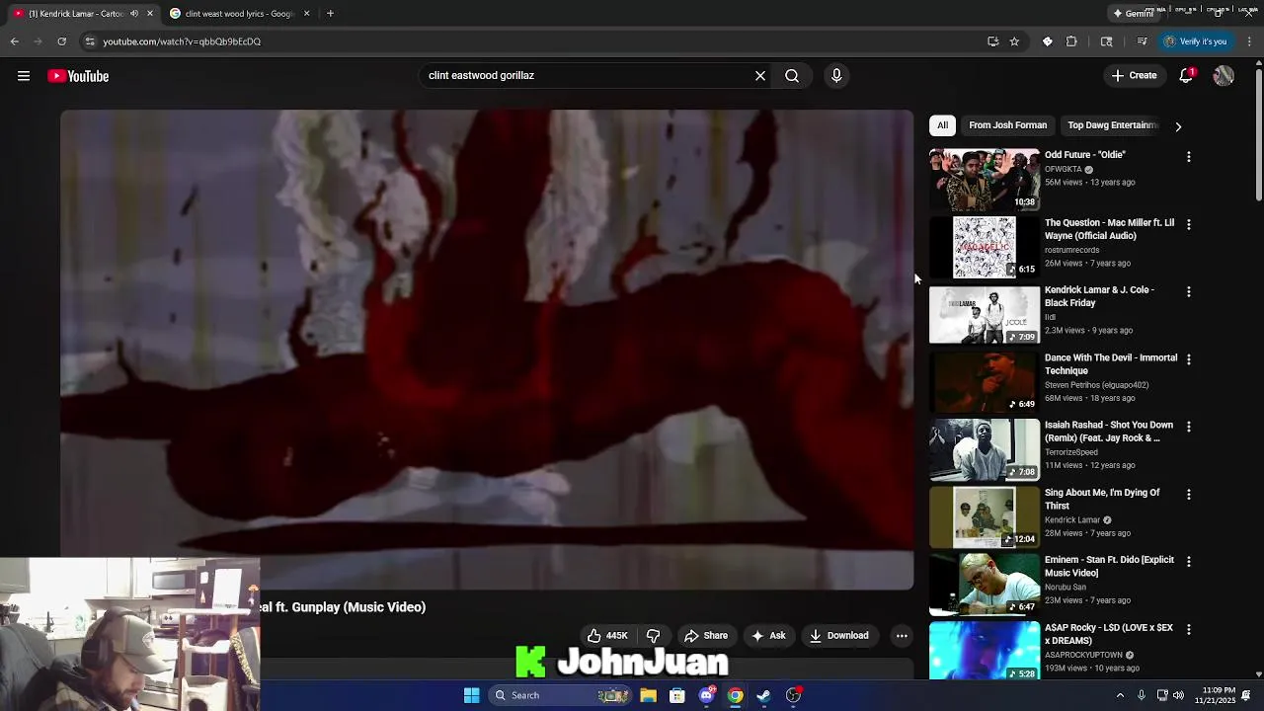The height and width of the screenshot is (711, 1264).
Task: Open Isaiah Rashad Shot You Down title
Action: 1109,432
